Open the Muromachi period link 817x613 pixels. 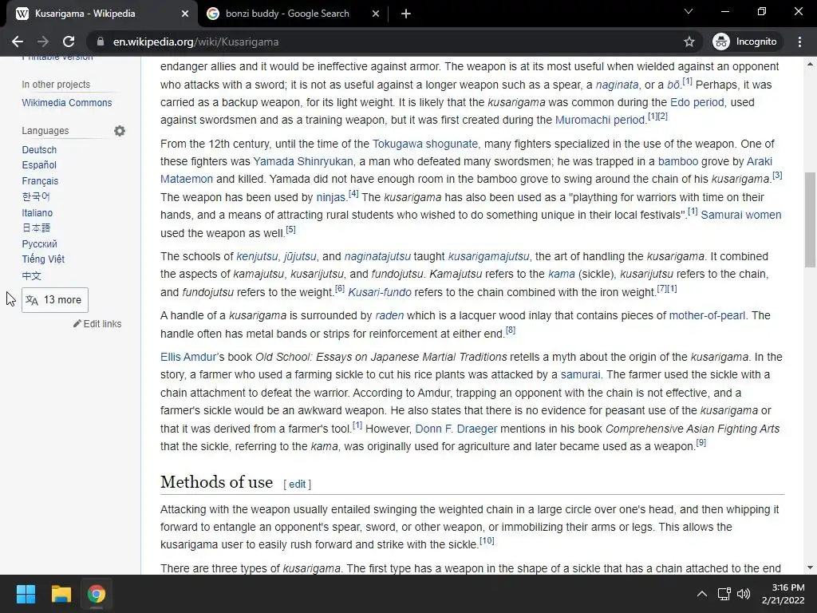pyautogui.click(x=600, y=120)
